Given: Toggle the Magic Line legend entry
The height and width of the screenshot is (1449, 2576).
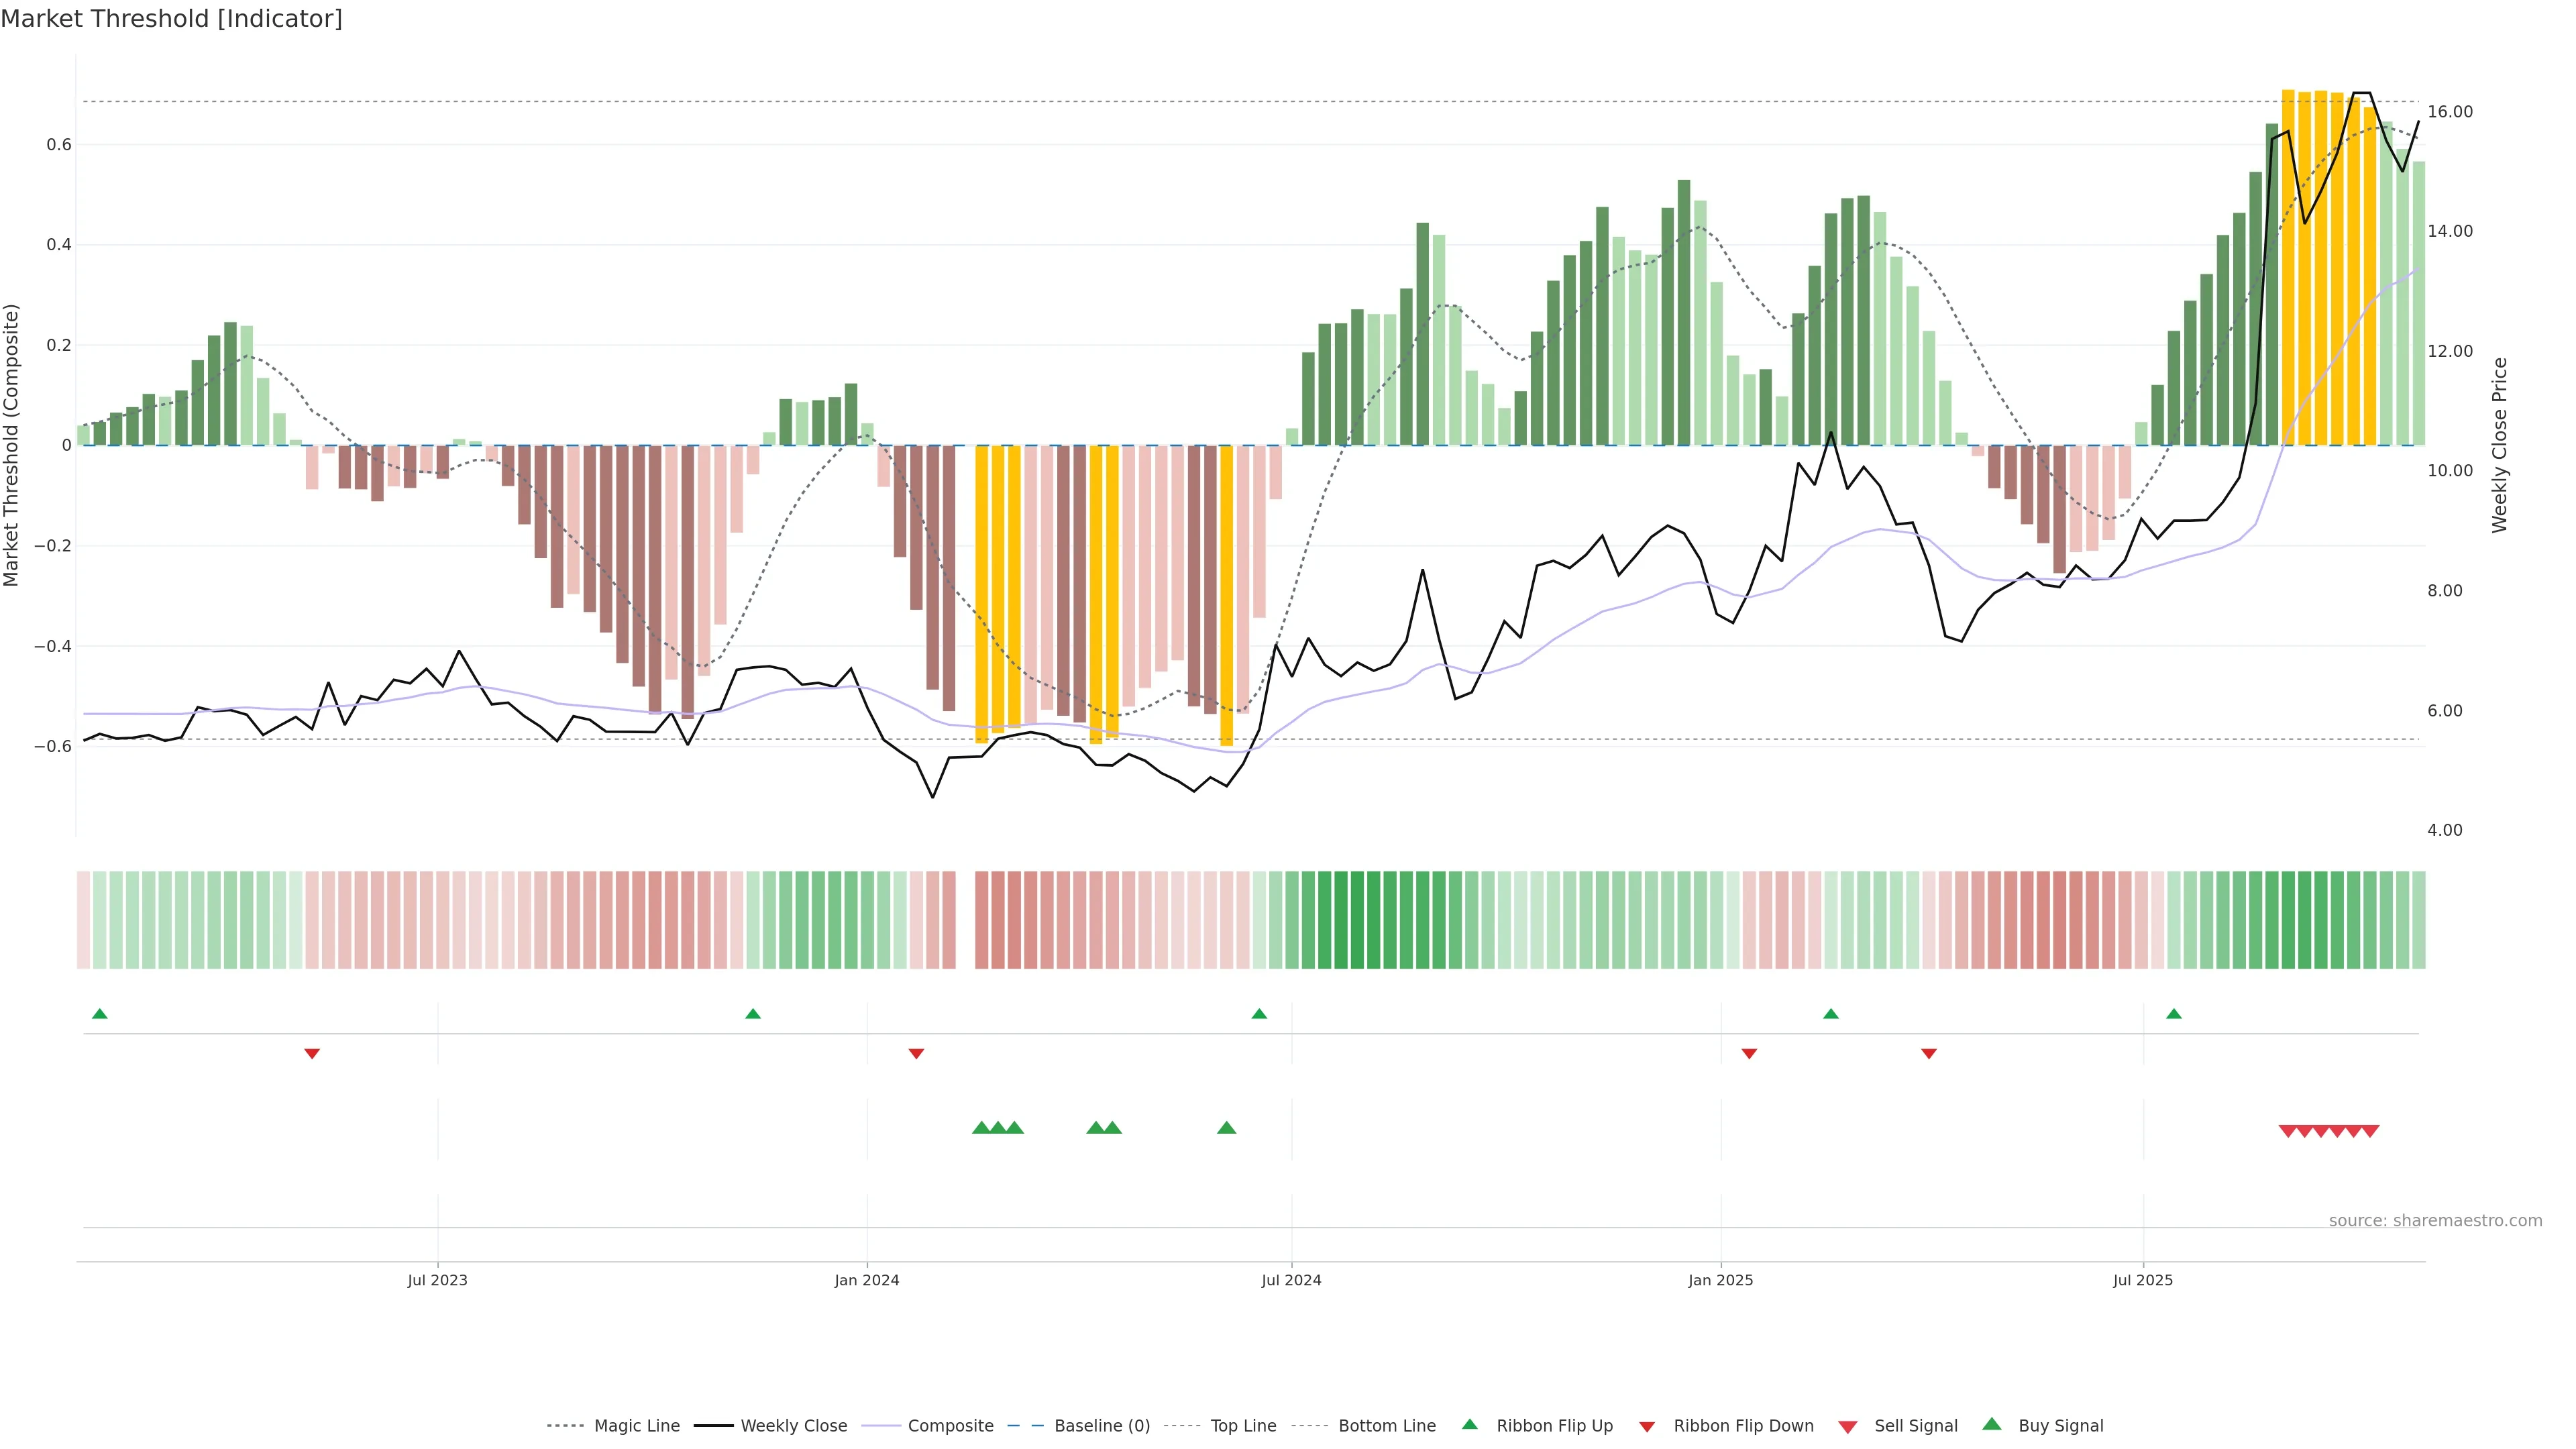Looking at the screenshot, I should pos(636,1426).
